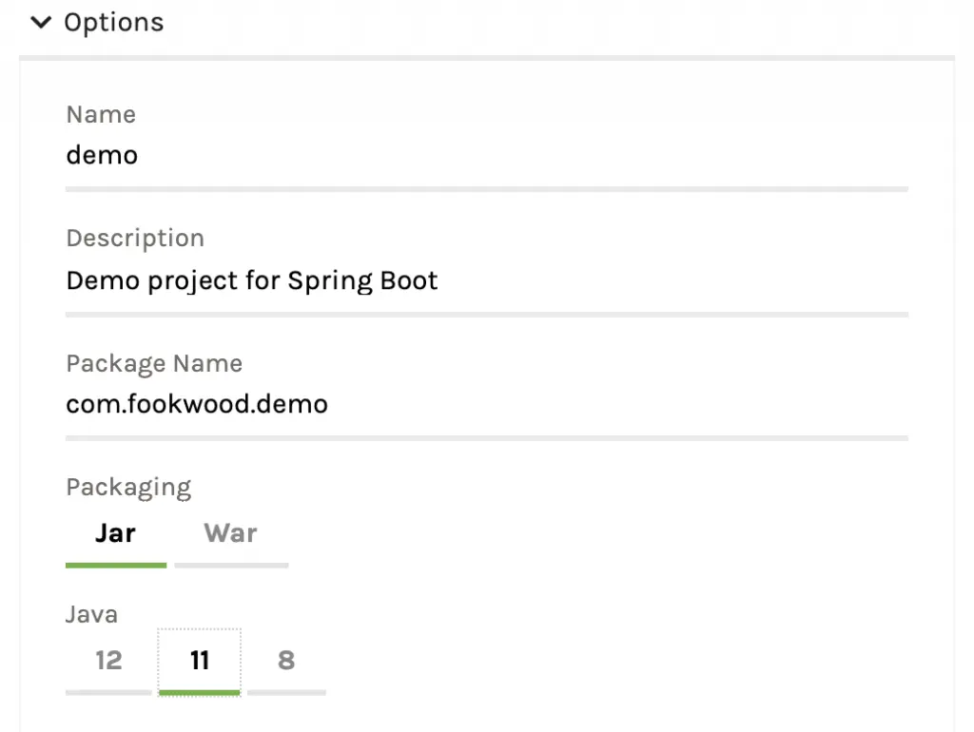The height and width of the screenshot is (732, 974).
Task: Click the Options section header text
Action: coord(113,23)
